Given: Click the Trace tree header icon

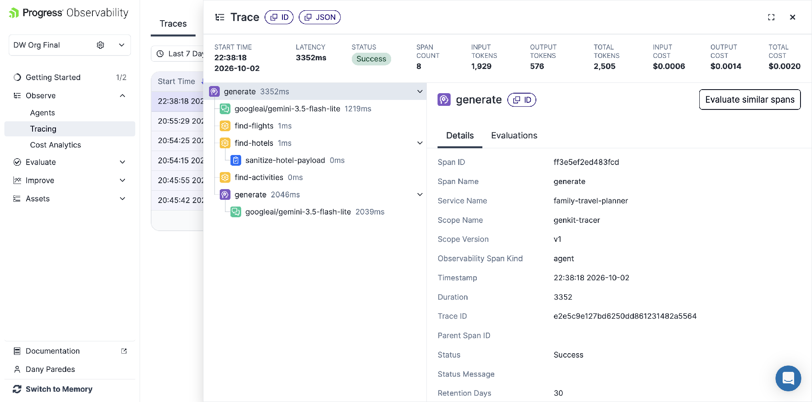Looking at the screenshot, I should point(220,17).
